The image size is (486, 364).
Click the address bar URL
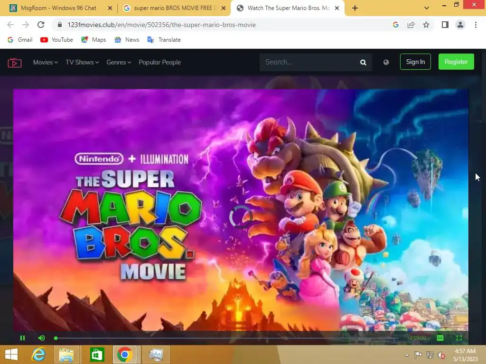161,25
